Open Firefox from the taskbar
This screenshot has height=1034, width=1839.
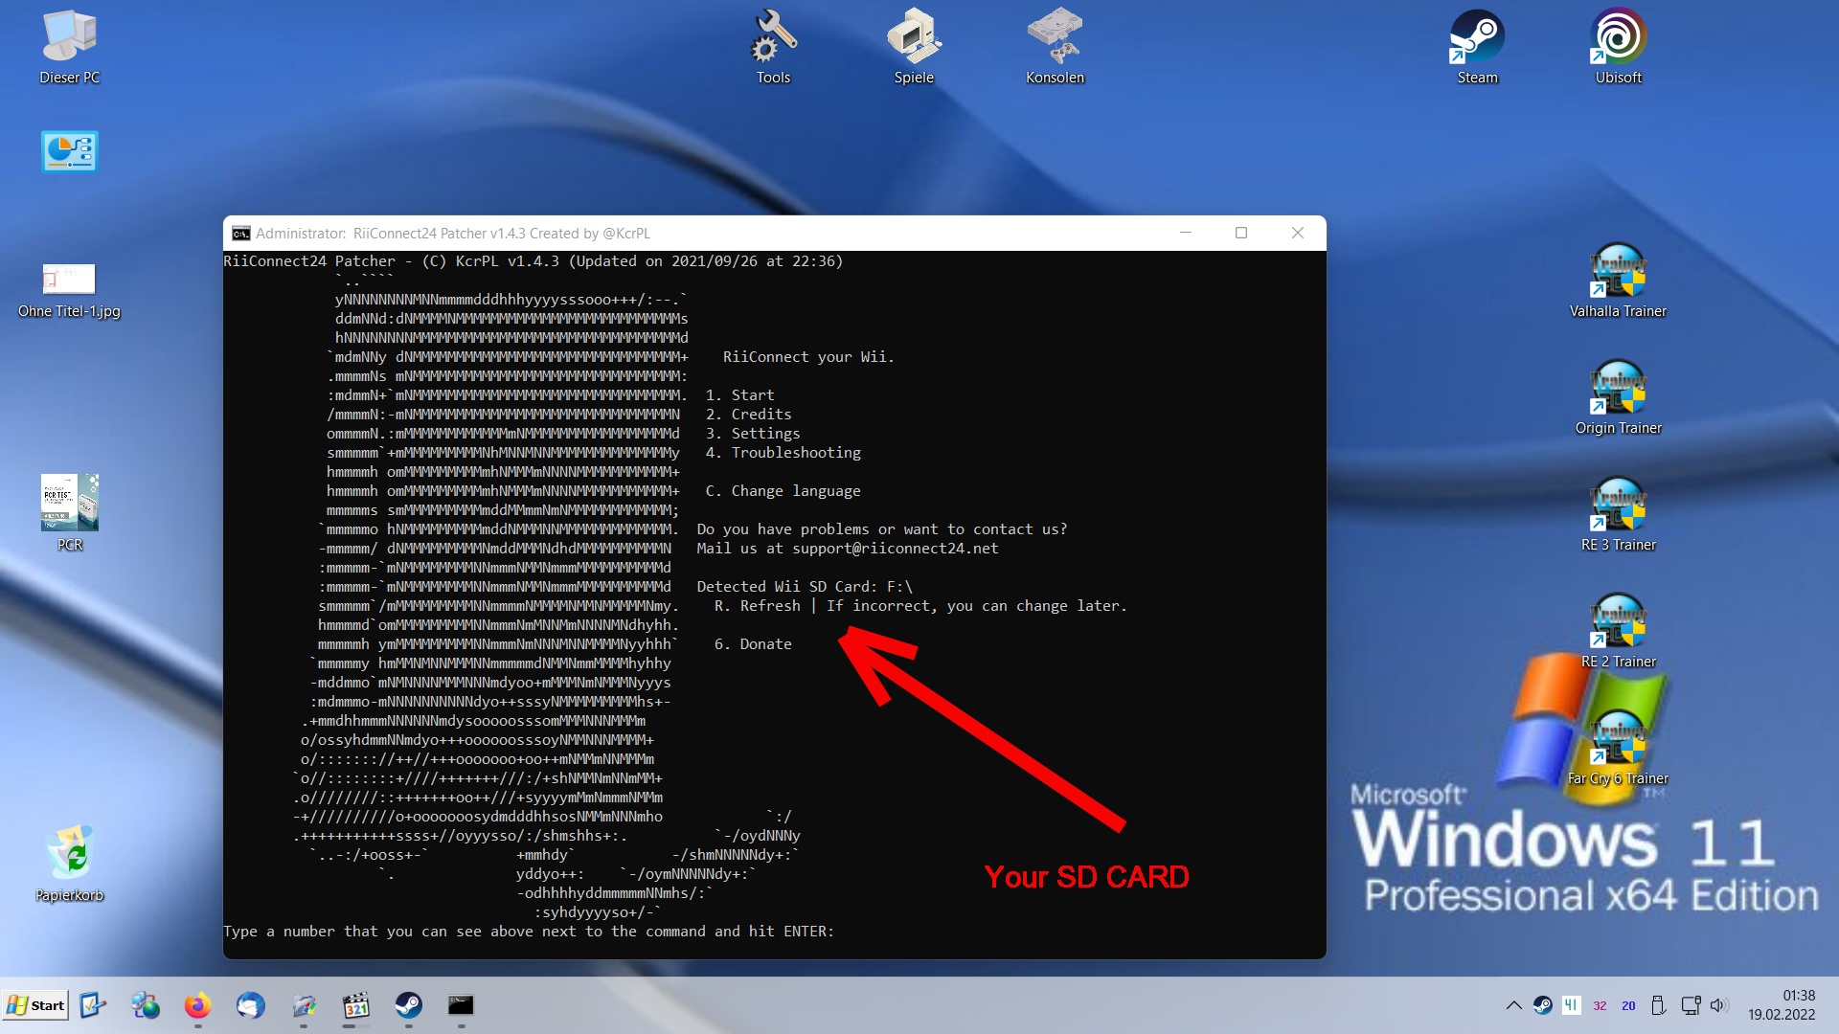coord(198,1005)
